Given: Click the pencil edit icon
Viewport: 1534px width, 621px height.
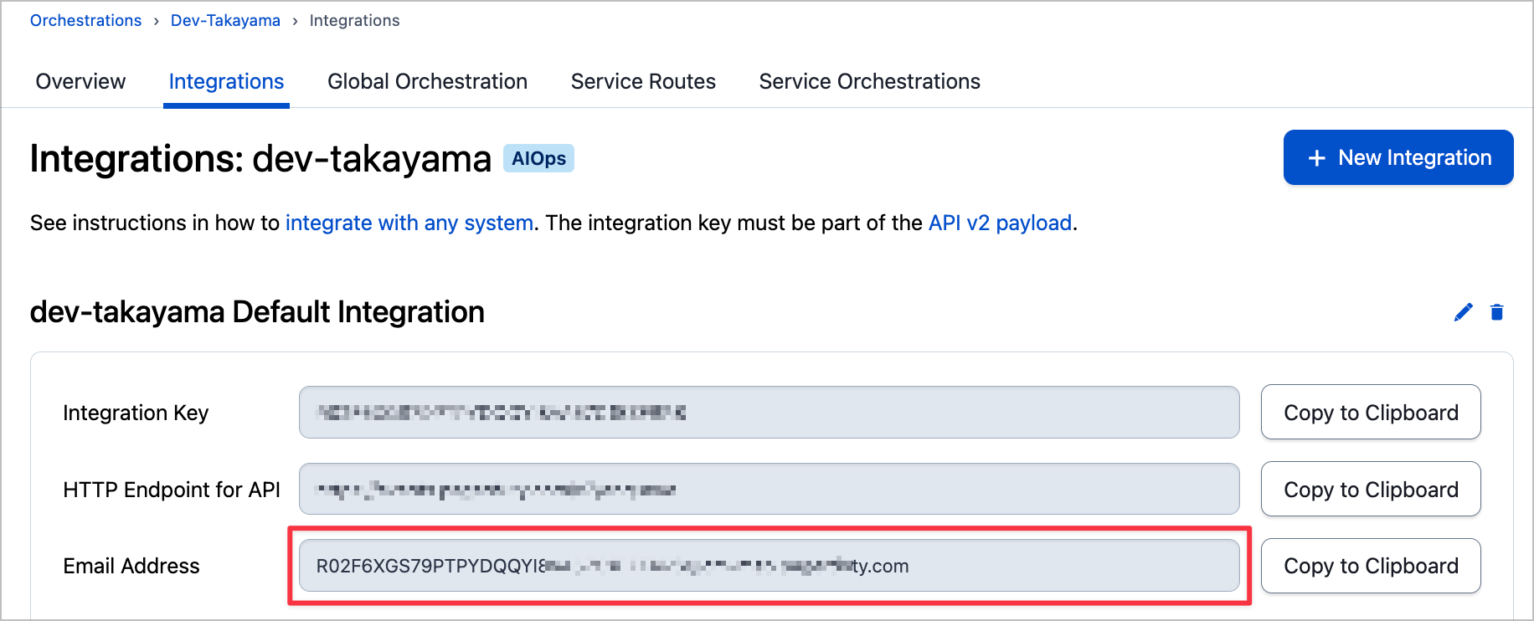Looking at the screenshot, I should click(1463, 312).
